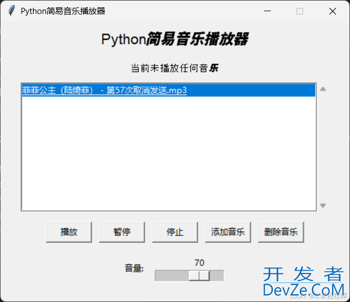Click the 添加音乐 button
The width and height of the screenshot is (350, 302).
[228, 232]
